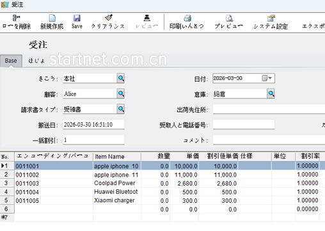Switch to the Base tab

coord(11,61)
